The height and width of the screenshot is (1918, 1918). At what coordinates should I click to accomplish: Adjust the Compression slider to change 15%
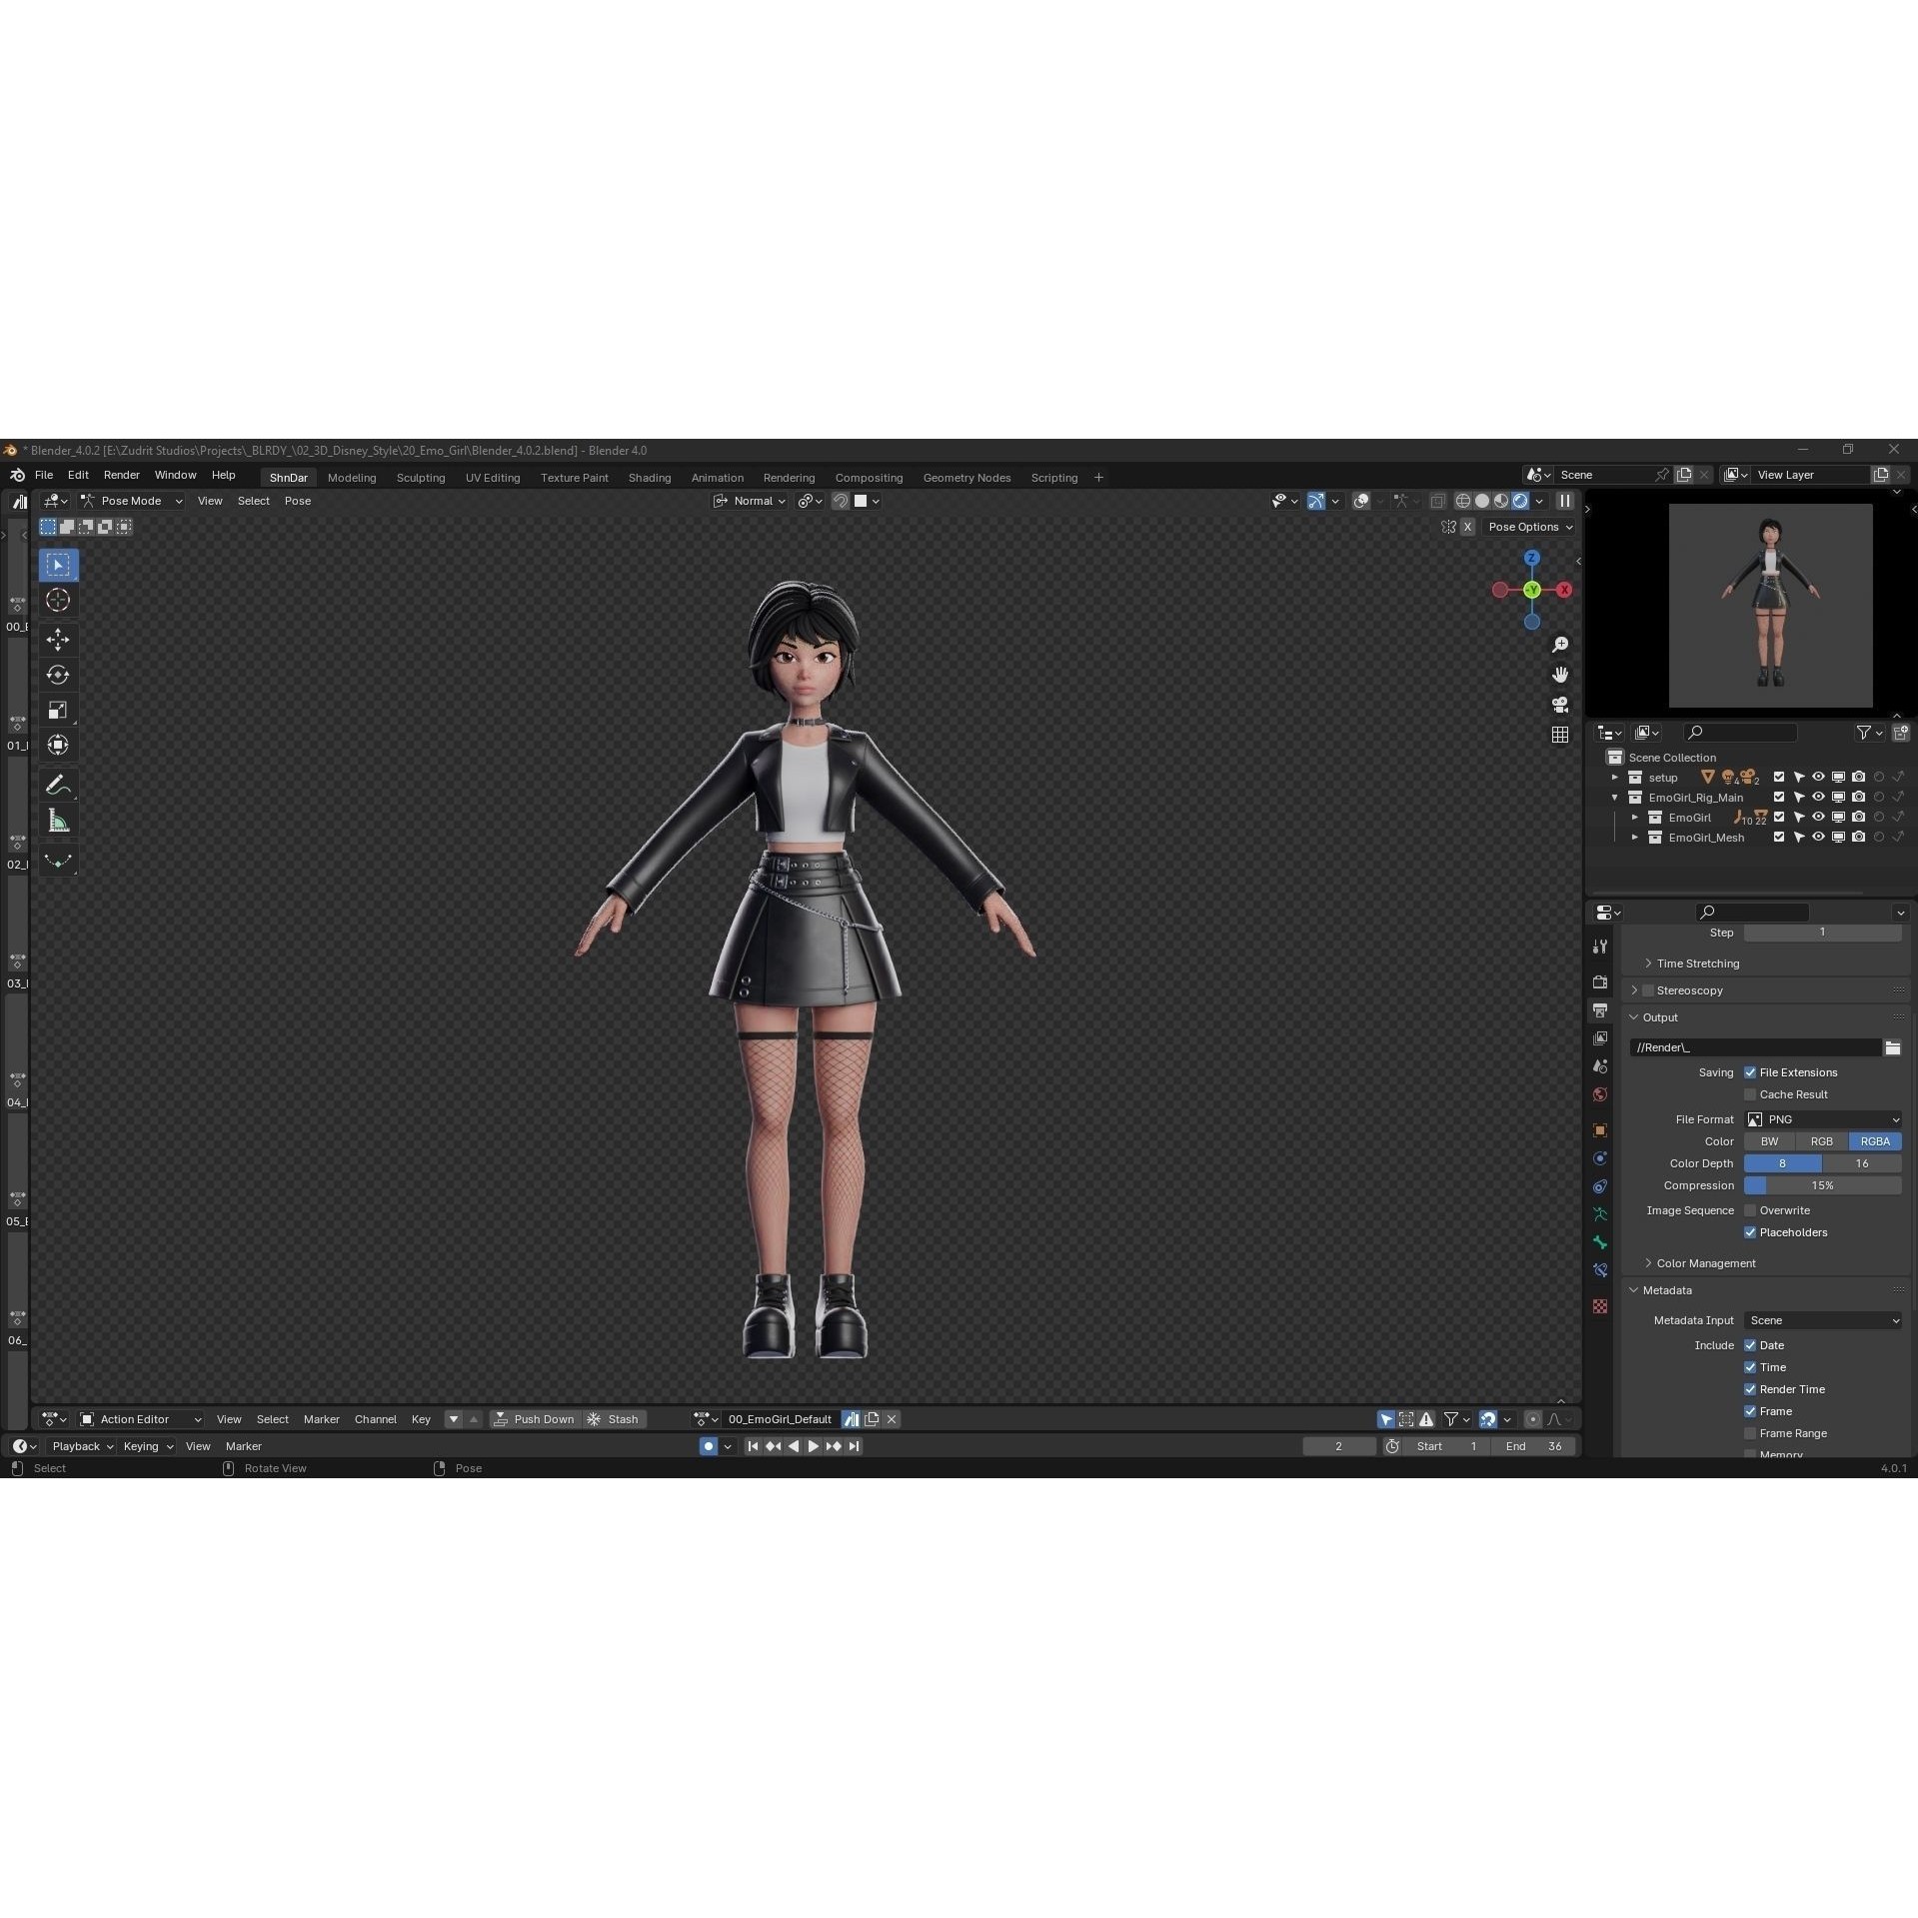point(1821,1185)
